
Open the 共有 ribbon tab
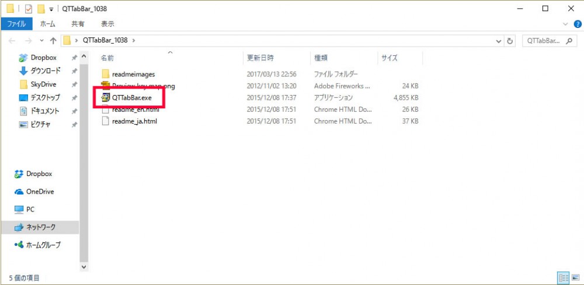(x=78, y=24)
